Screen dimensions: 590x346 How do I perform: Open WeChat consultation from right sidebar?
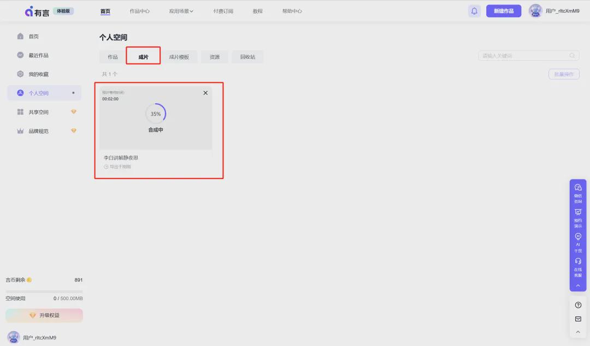(577, 190)
